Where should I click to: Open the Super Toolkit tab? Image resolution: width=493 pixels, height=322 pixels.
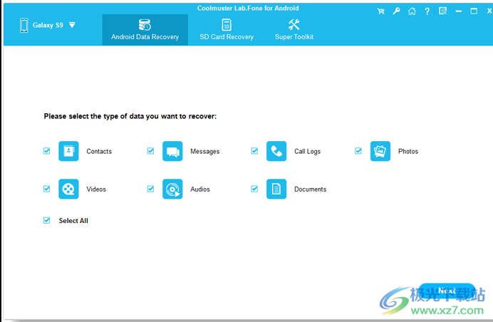pyautogui.click(x=294, y=30)
